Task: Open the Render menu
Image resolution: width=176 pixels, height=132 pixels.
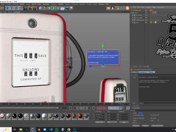Action: coord(22,4)
